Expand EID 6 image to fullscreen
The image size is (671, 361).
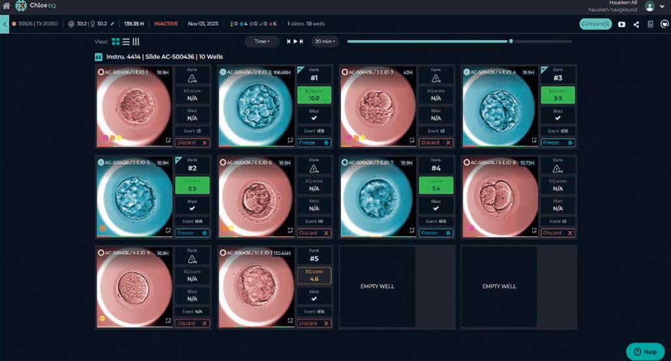click(290, 230)
